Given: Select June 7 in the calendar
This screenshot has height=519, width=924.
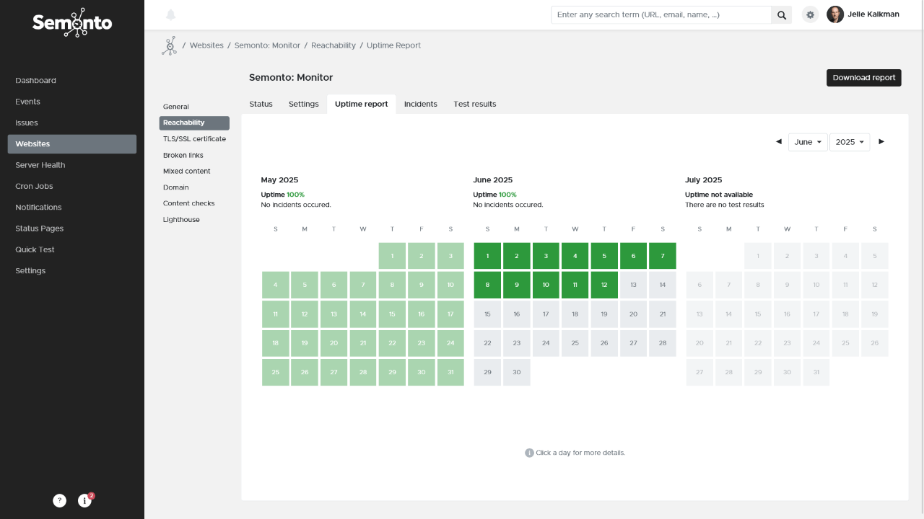Looking at the screenshot, I should [663, 256].
